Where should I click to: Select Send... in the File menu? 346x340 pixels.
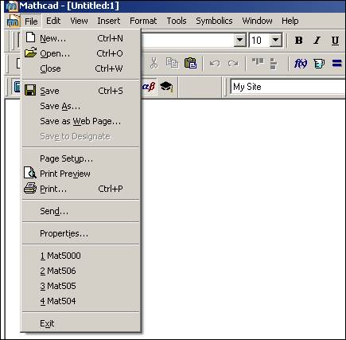coord(80,211)
